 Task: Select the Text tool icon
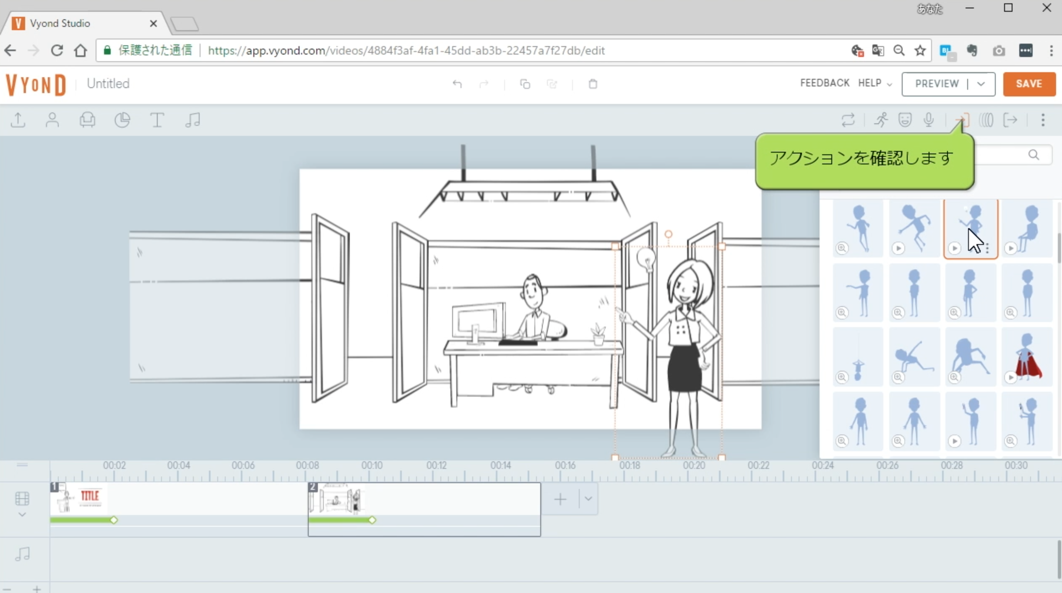point(157,120)
